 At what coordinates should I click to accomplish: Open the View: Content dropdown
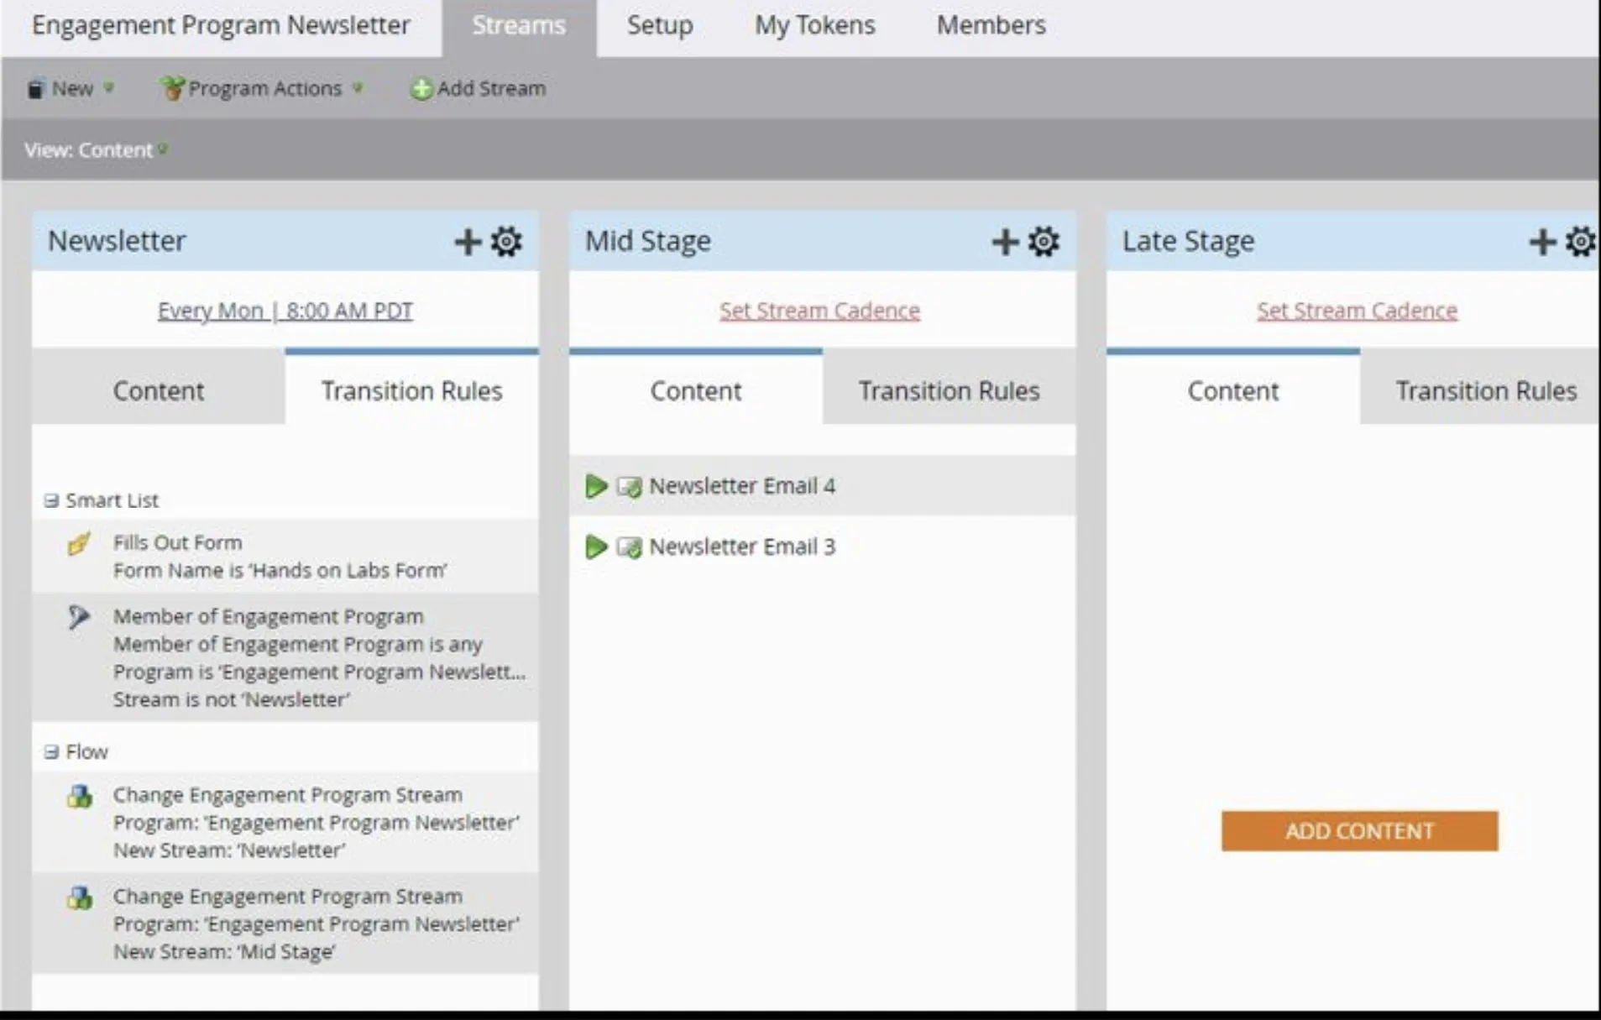[96, 150]
